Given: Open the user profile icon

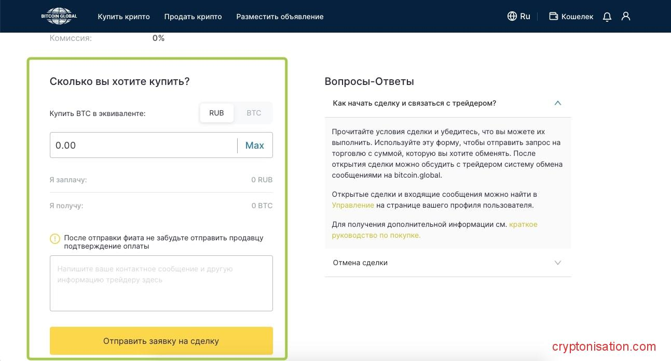Looking at the screenshot, I should tap(626, 16).
